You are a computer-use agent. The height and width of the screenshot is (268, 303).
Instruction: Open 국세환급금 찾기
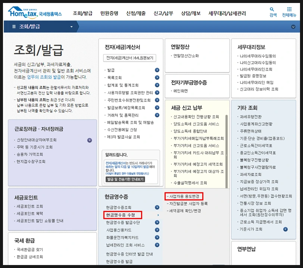pyautogui.click(x=30, y=250)
